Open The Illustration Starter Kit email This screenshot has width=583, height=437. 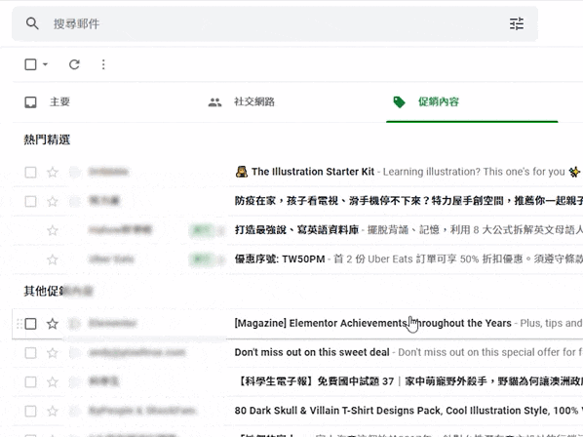(313, 172)
